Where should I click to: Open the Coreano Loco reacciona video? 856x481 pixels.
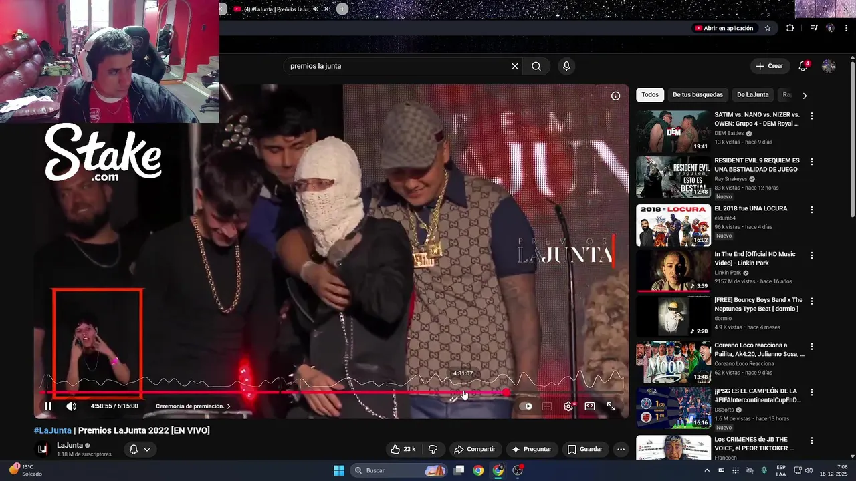pos(673,363)
